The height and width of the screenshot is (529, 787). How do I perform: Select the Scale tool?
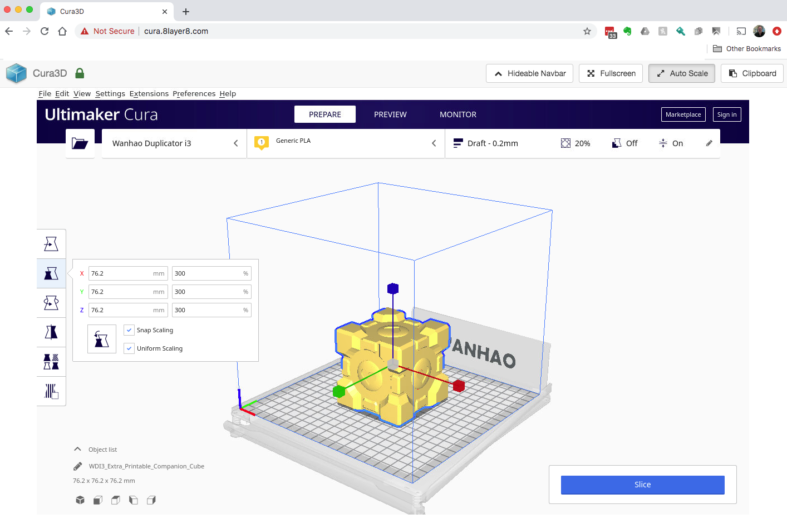[x=51, y=273]
